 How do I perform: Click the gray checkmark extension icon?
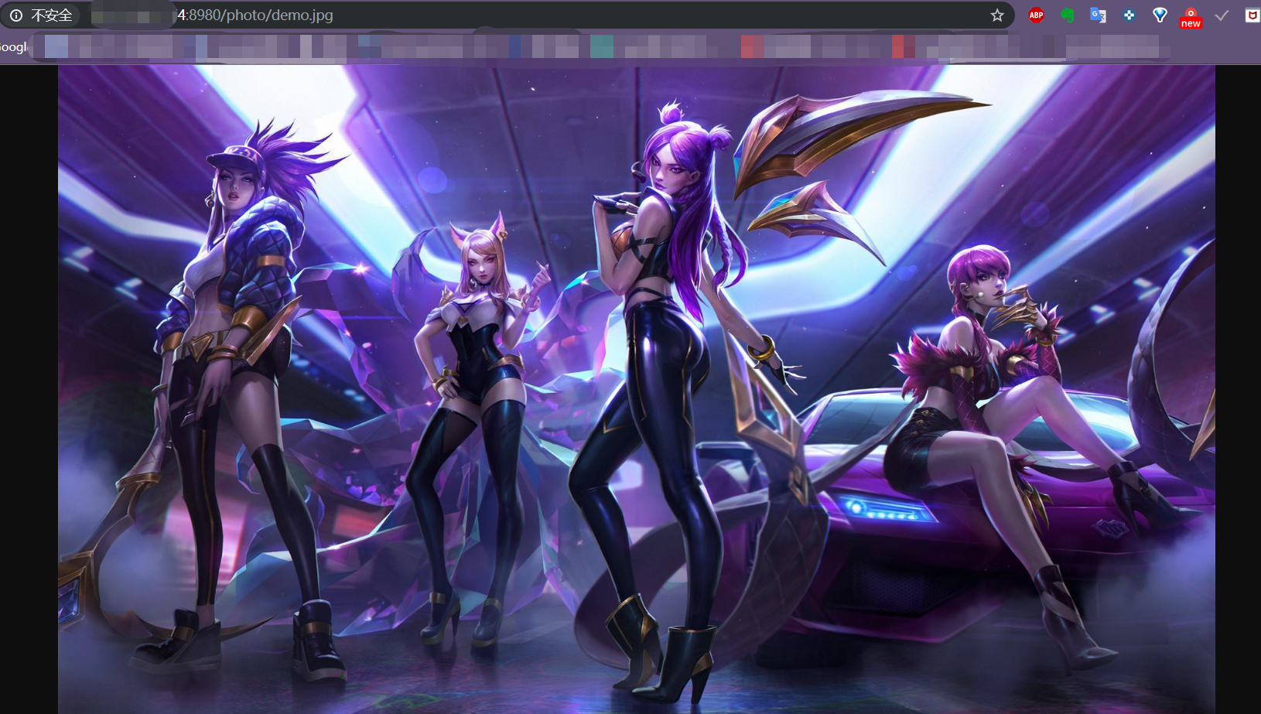[x=1222, y=15]
